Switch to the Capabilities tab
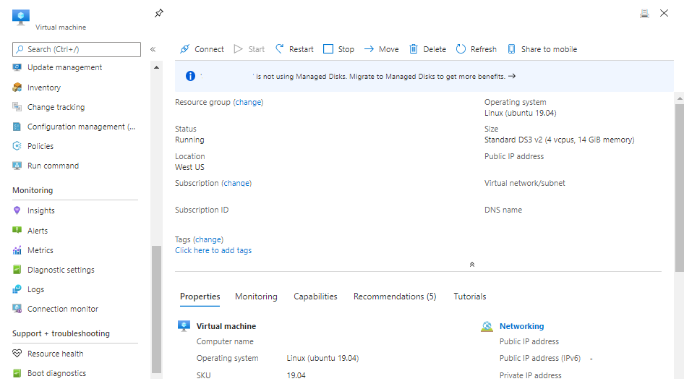684x384 pixels. point(315,296)
